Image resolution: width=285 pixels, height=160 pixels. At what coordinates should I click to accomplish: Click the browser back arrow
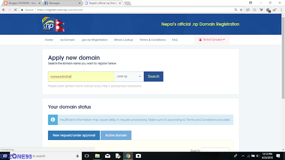pyautogui.click(x=4, y=10)
